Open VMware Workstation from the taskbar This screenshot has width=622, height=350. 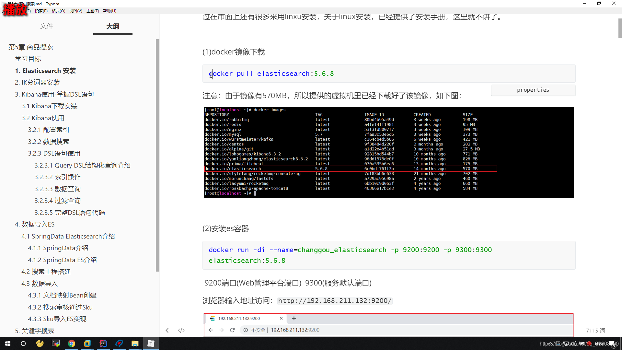click(x=87, y=344)
